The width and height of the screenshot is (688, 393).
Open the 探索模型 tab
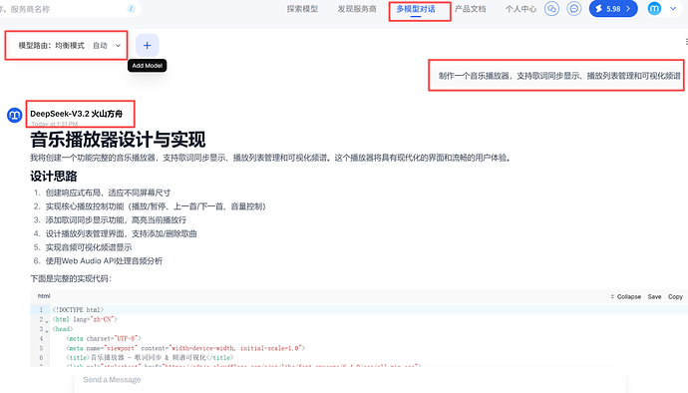pos(302,9)
